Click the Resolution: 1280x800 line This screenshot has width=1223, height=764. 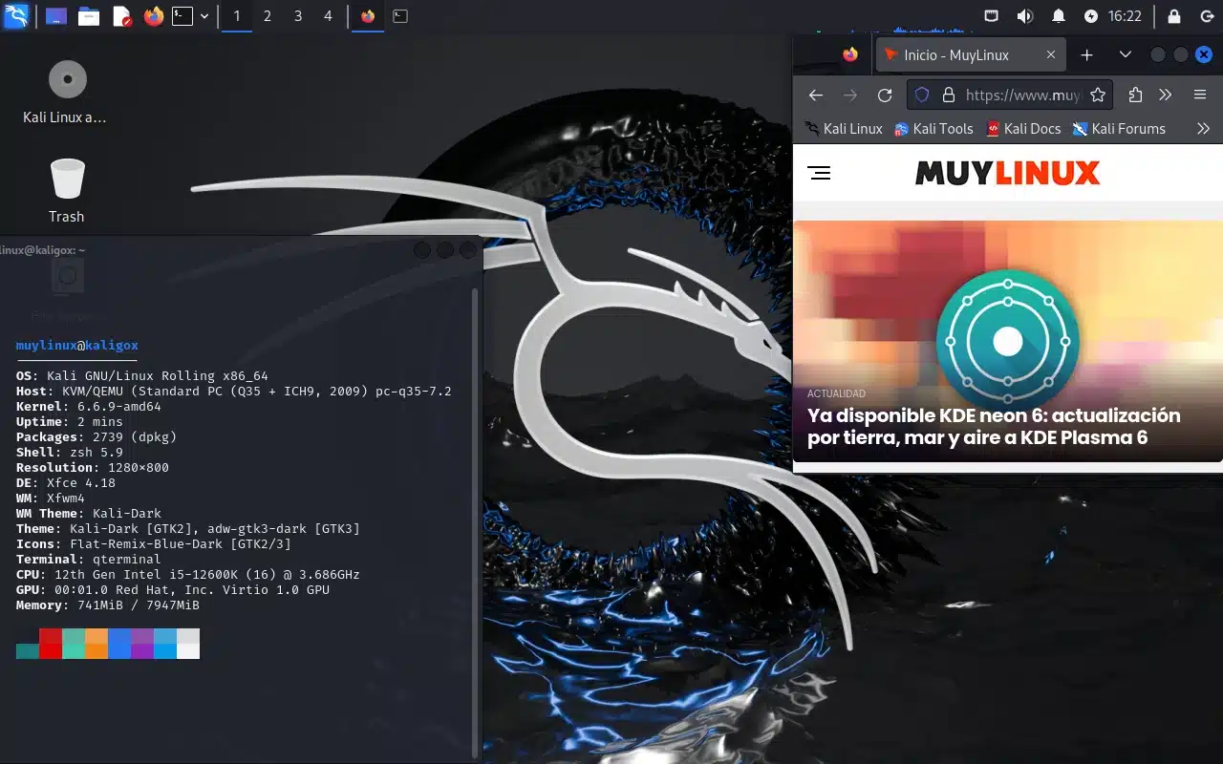tap(93, 468)
